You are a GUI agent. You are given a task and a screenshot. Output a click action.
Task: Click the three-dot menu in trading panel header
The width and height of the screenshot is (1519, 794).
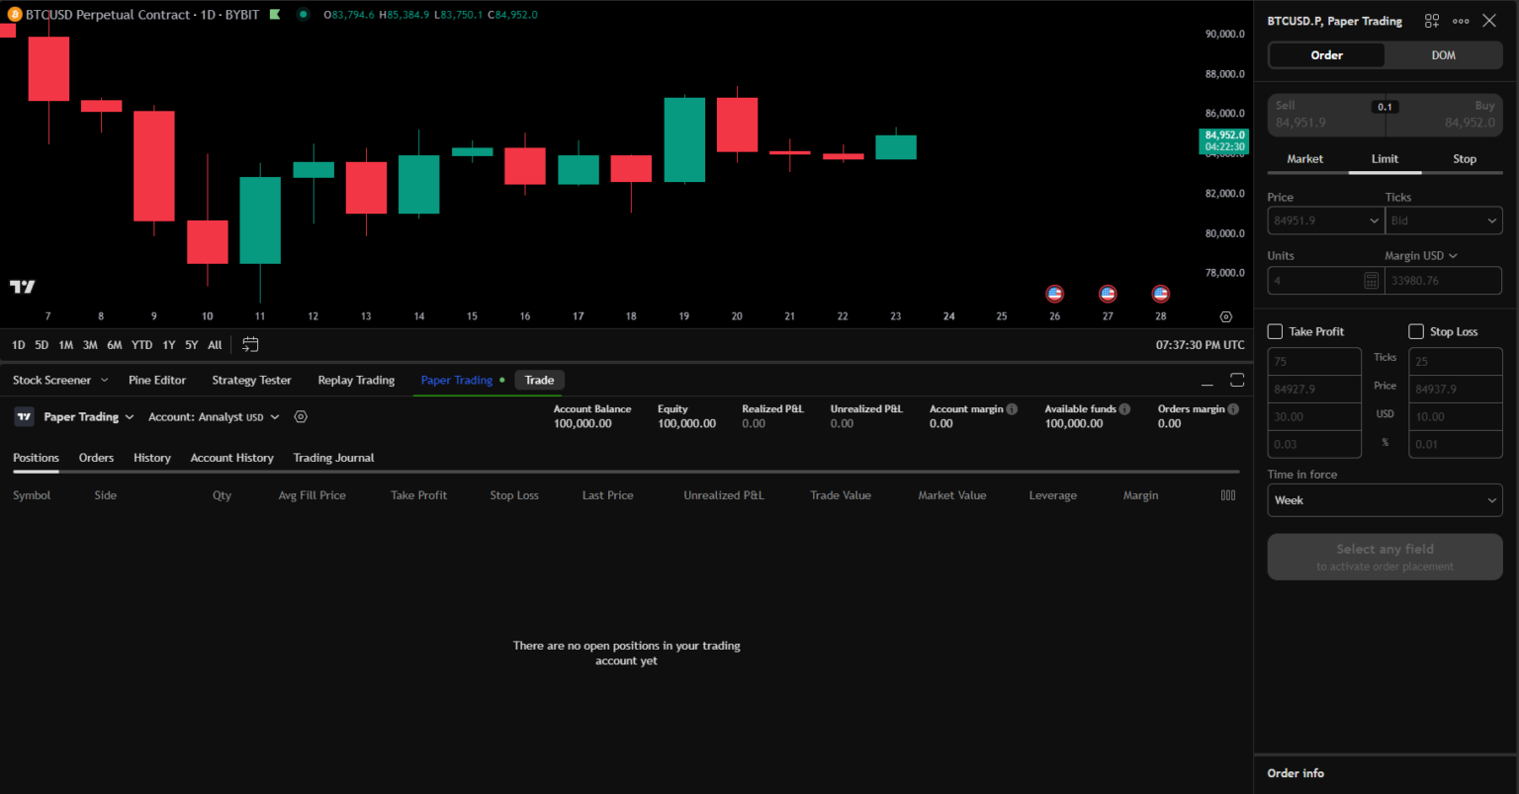(x=1461, y=20)
